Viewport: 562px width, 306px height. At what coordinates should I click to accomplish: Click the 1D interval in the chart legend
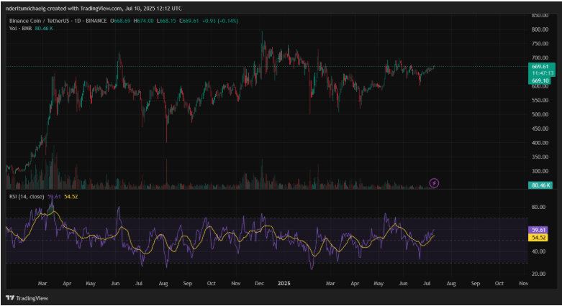coord(78,21)
